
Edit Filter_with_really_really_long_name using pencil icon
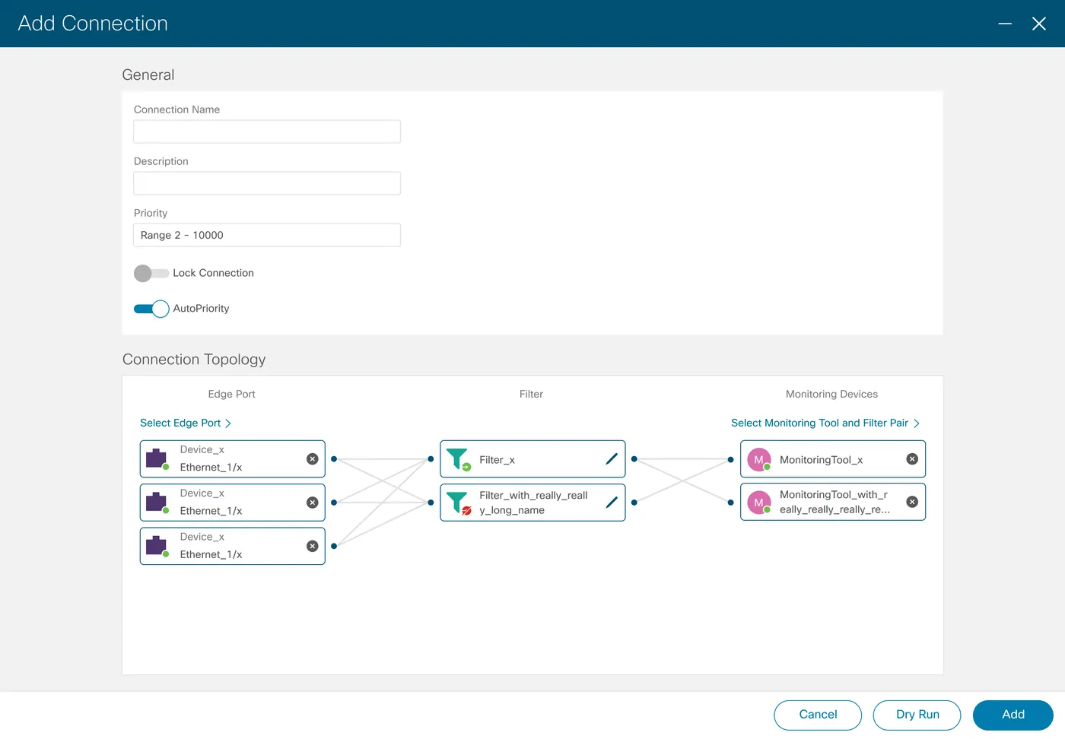612,503
